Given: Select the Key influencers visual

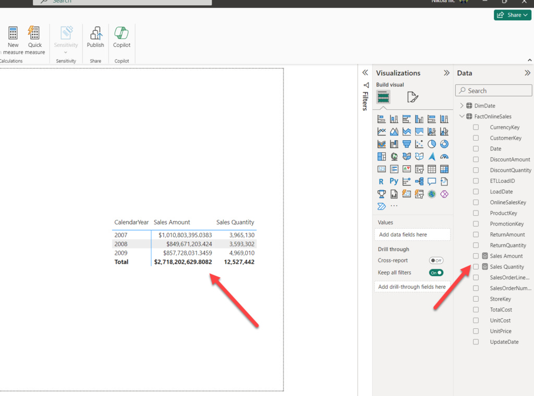Looking at the screenshot, I should (x=407, y=182).
